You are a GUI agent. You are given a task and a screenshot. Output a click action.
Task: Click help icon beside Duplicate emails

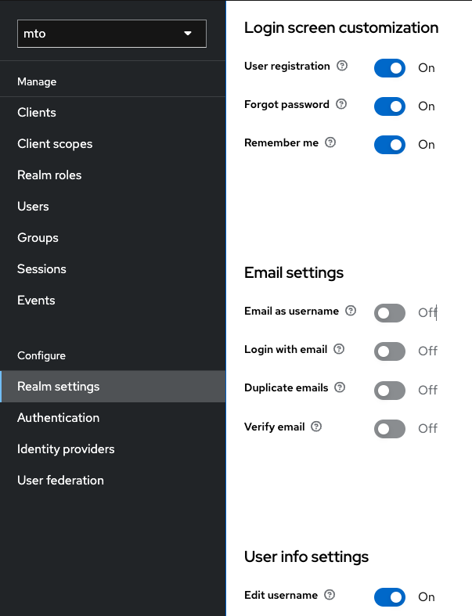pos(339,387)
